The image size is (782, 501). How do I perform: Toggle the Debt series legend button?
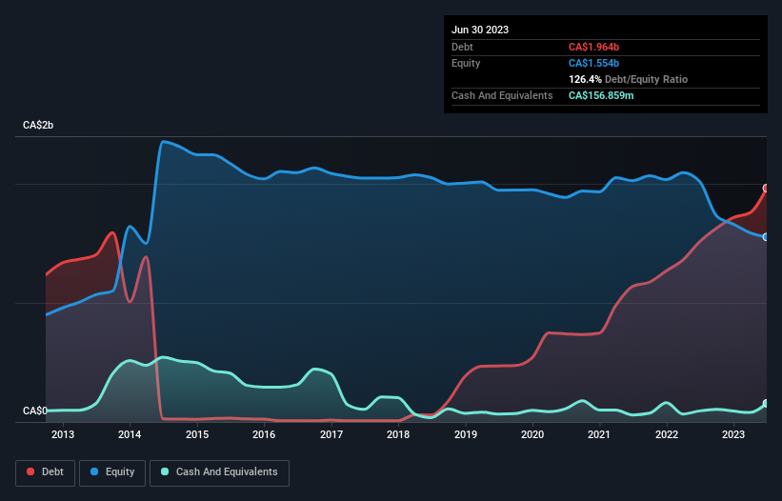[x=46, y=472]
